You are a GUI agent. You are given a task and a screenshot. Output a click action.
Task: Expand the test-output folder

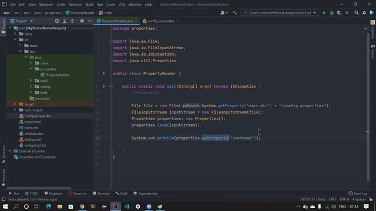(x=15, y=110)
